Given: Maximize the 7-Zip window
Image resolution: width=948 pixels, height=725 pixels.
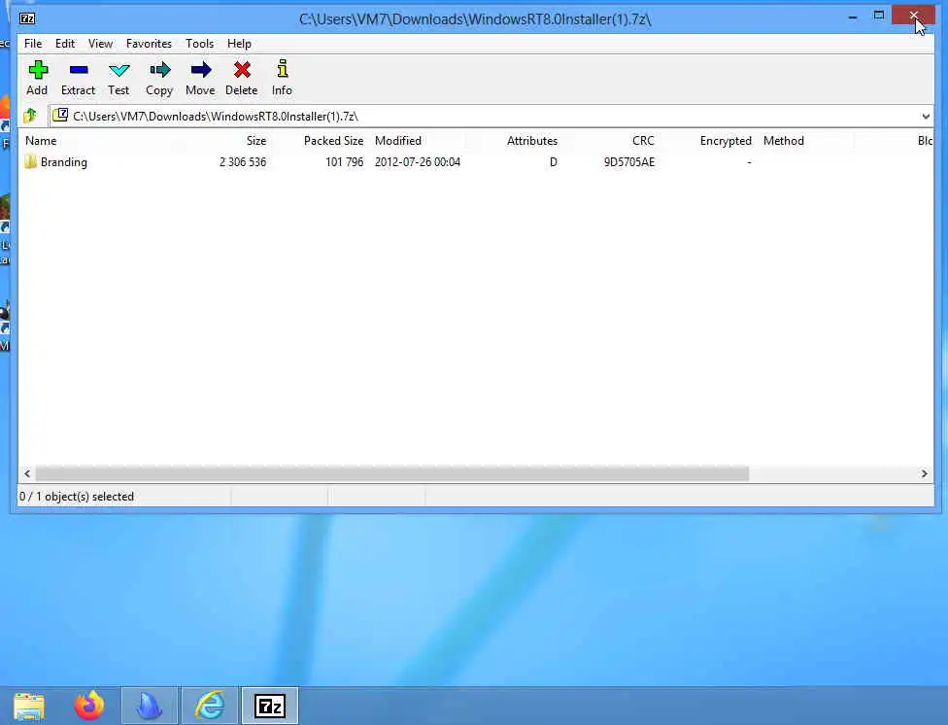Looking at the screenshot, I should pyautogui.click(x=879, y=16).
